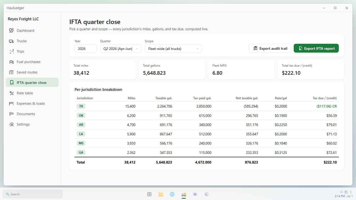Click the Net taxable gal. column header

[247, 98]
